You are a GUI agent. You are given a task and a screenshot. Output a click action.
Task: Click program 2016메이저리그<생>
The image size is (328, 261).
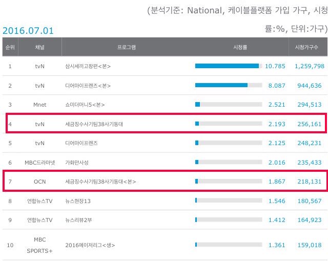90,245
